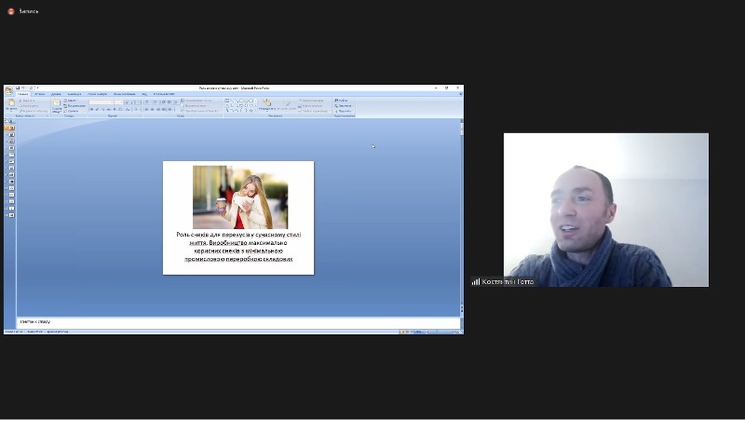
Task: Reset the slide layout in Slides group
Action: (74, 106)
